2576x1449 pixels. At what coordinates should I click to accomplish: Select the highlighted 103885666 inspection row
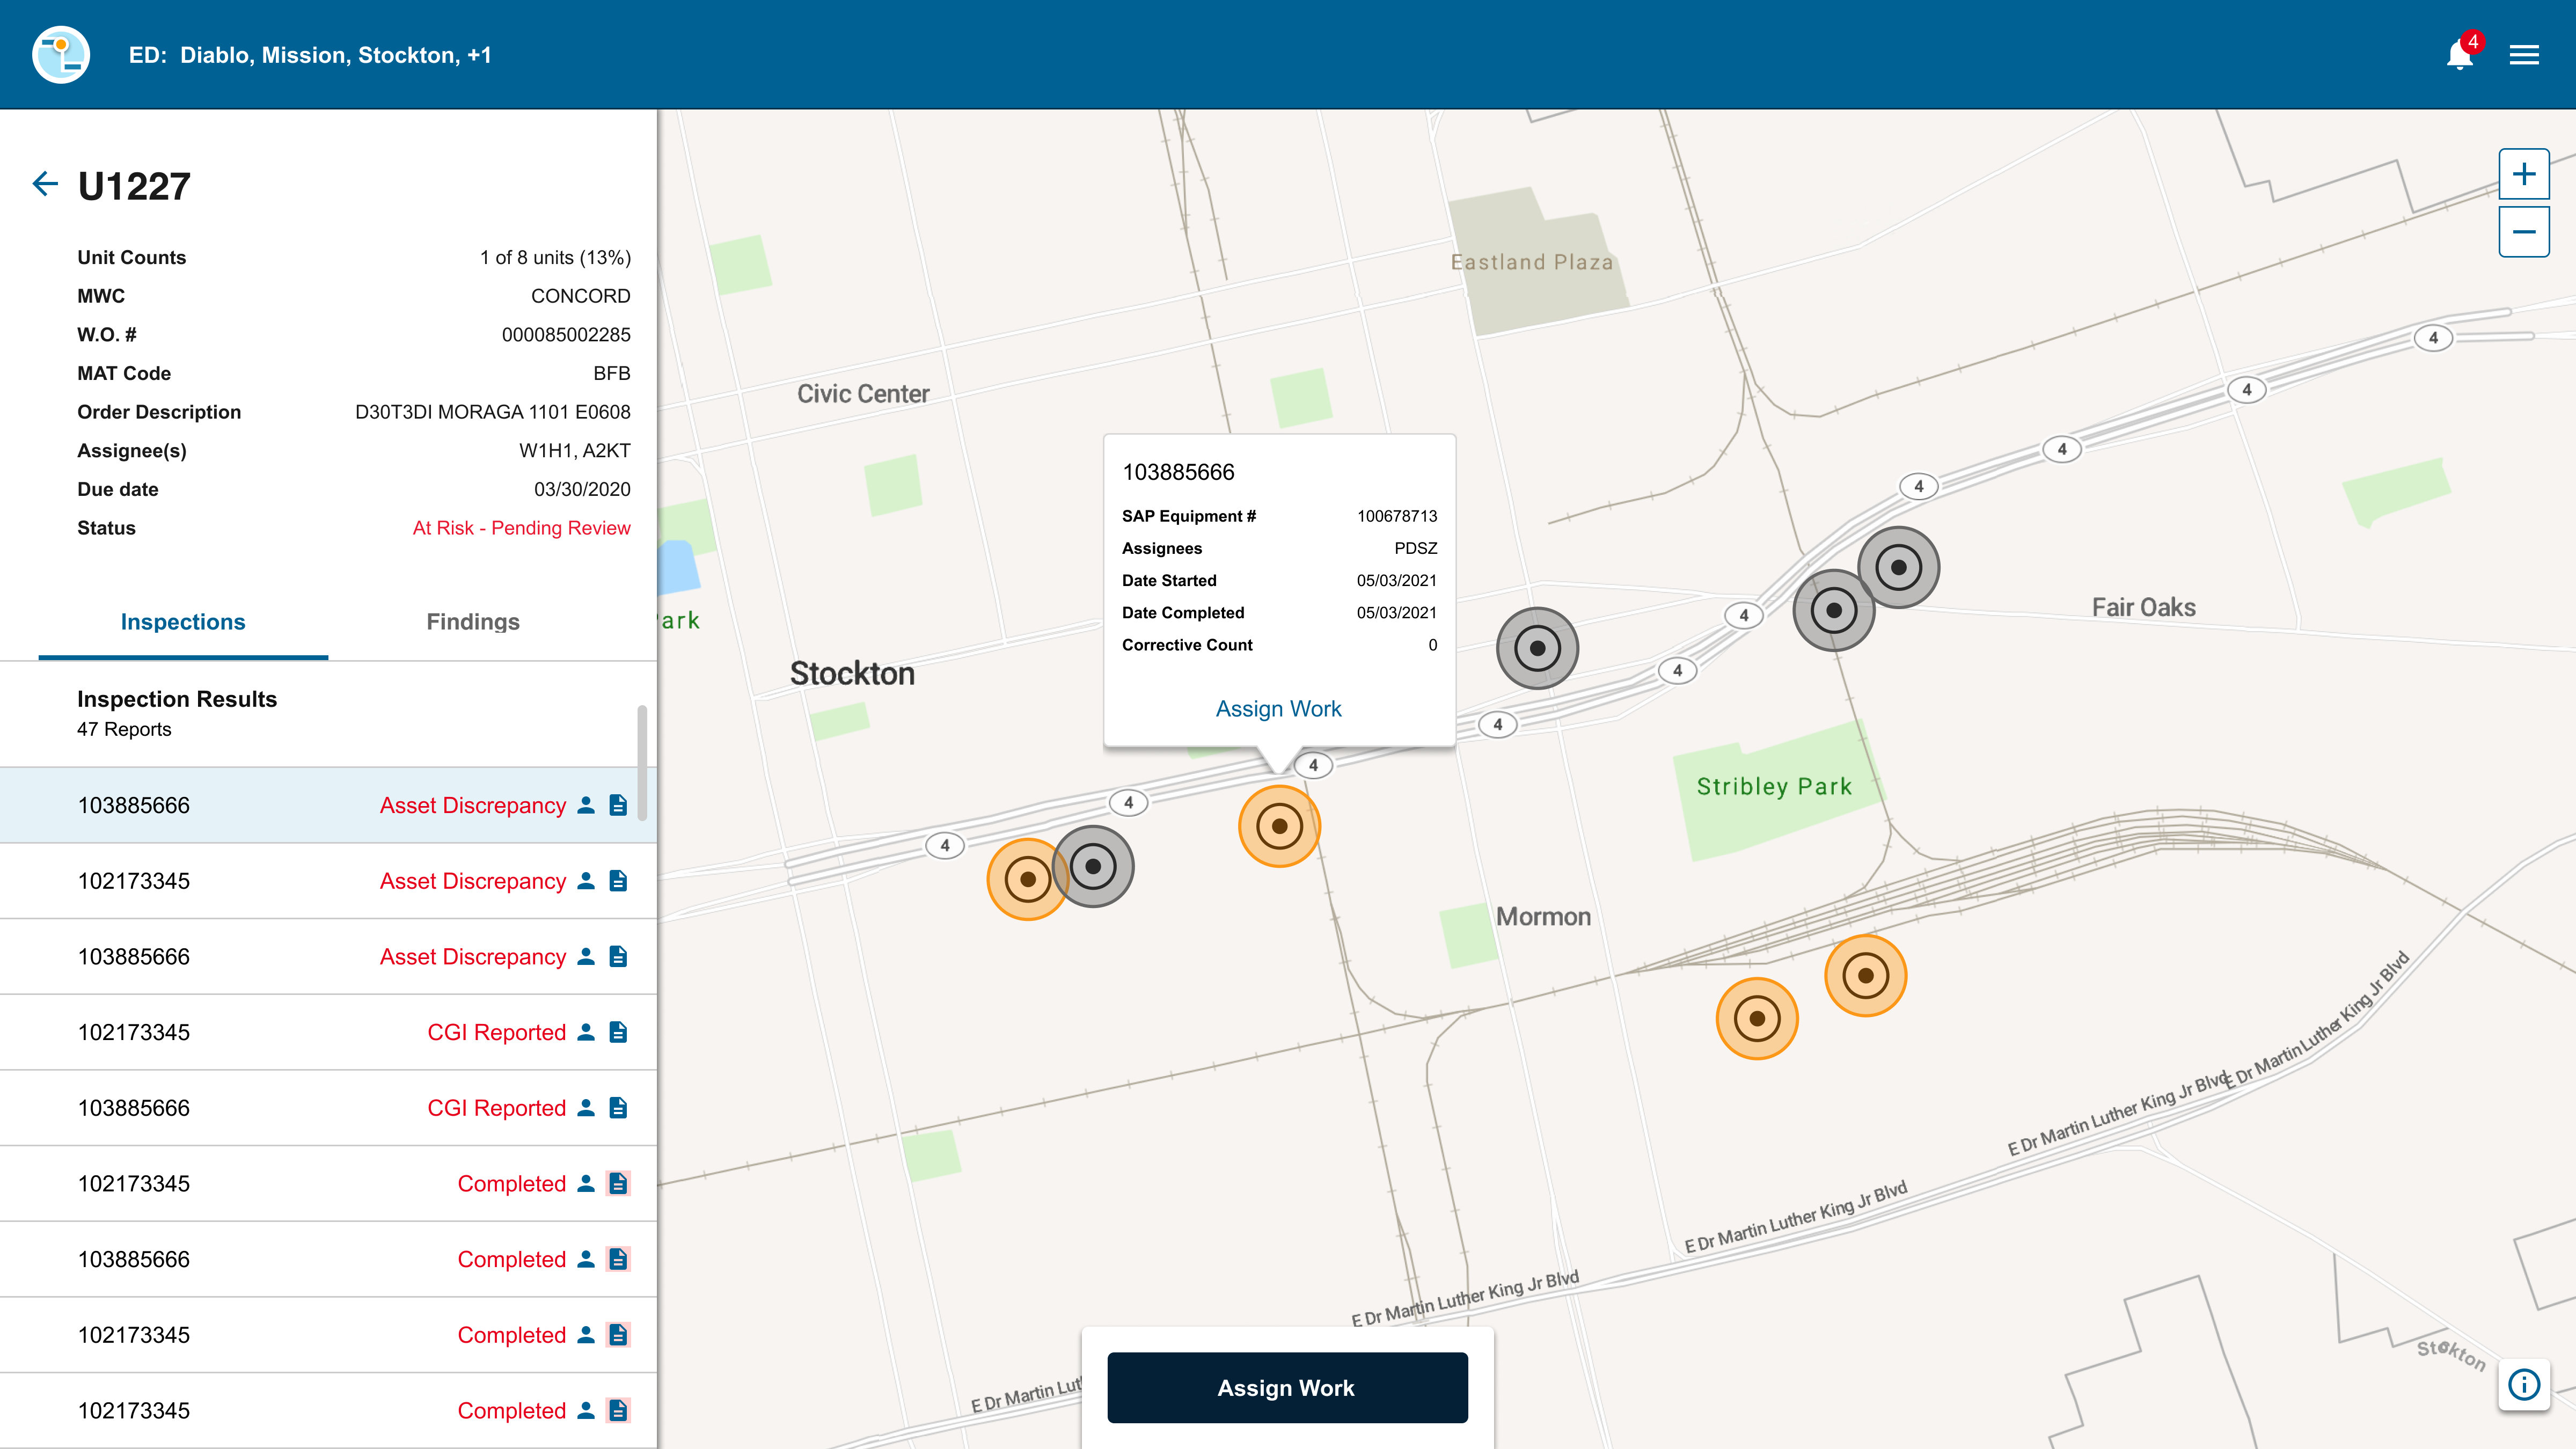pyautogui.click(x=328, y=805)
